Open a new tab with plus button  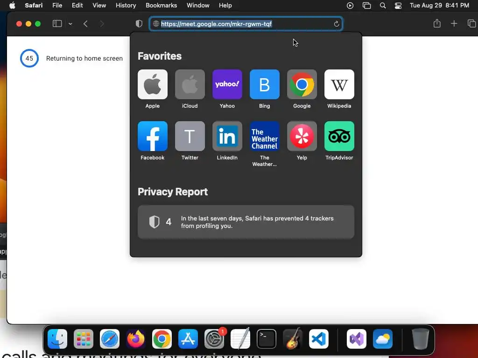click(x=454, y=23)
